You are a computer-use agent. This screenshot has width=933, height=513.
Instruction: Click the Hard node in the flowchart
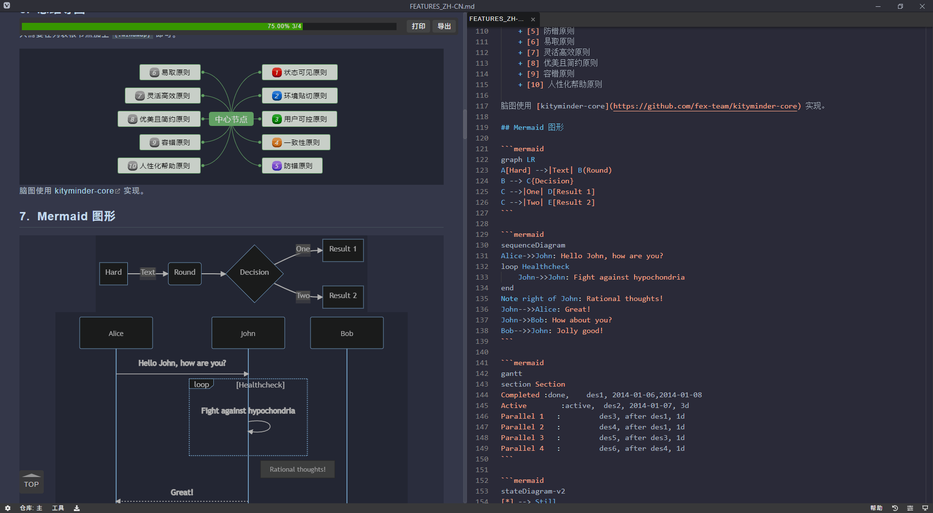click(x=114, y=273)
